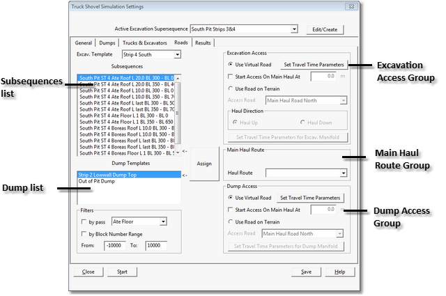The width and height of the screenshot is (446, 296).
Task: Click the Assign button
Action: (204, 164)
